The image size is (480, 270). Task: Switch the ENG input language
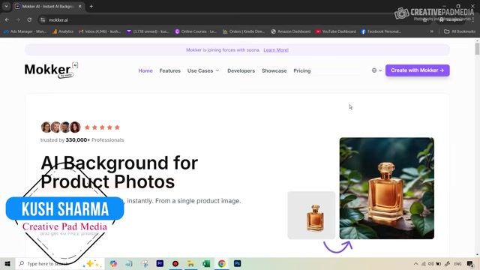tap(457, 264)
